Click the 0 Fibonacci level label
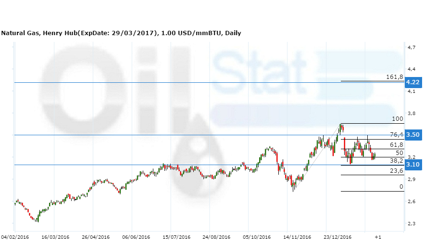 pyautogui.click(x=401, y=187)
